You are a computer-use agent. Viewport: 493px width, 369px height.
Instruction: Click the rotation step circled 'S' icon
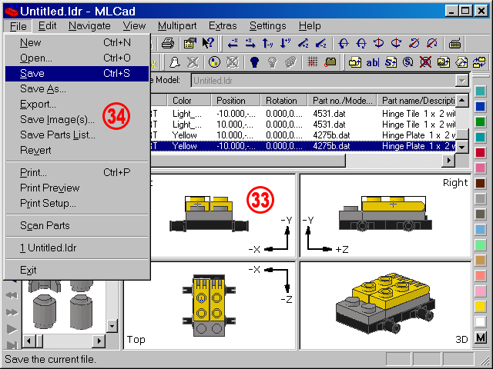[x=407, y=61]
